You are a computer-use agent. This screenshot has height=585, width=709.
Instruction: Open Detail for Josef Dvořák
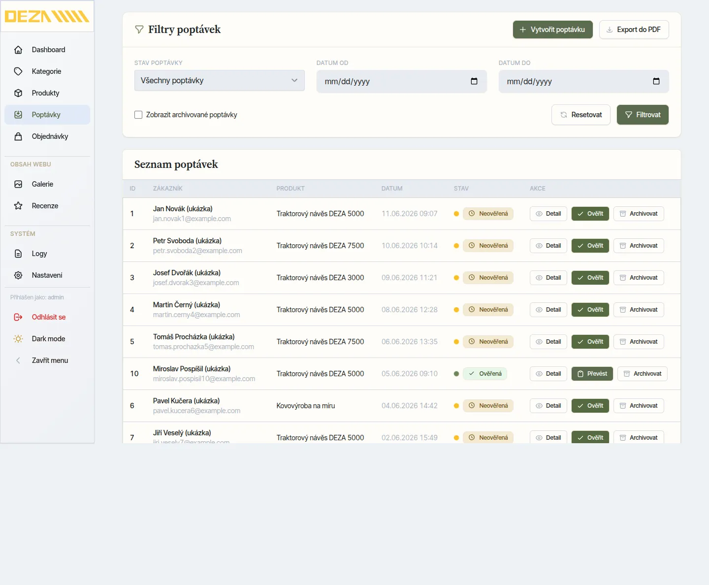(x=548, y=278)
